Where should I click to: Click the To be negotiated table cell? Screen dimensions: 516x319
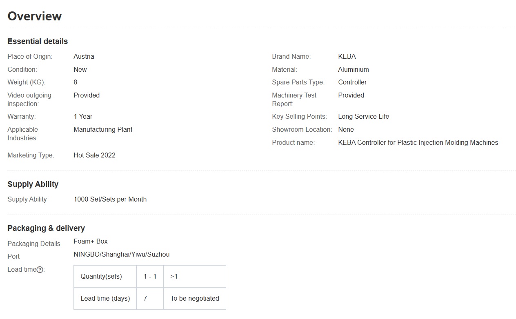195,299
